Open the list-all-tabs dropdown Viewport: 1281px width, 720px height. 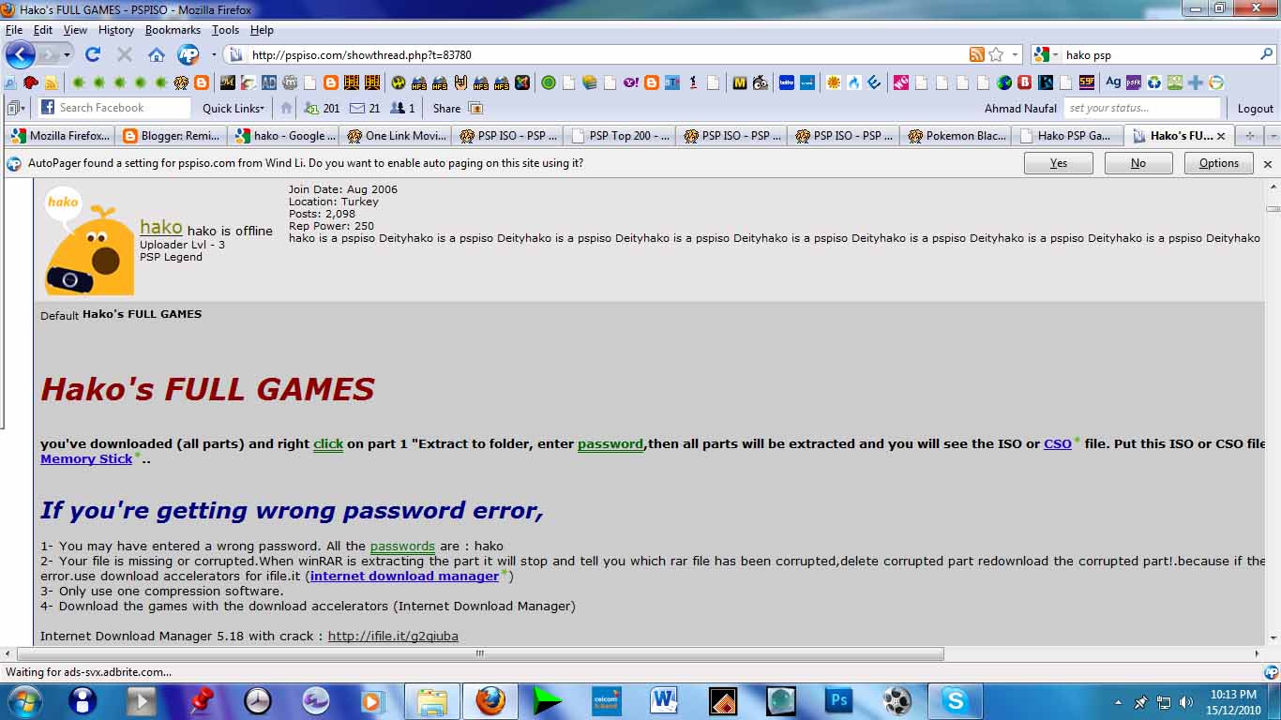[1273, 136]
